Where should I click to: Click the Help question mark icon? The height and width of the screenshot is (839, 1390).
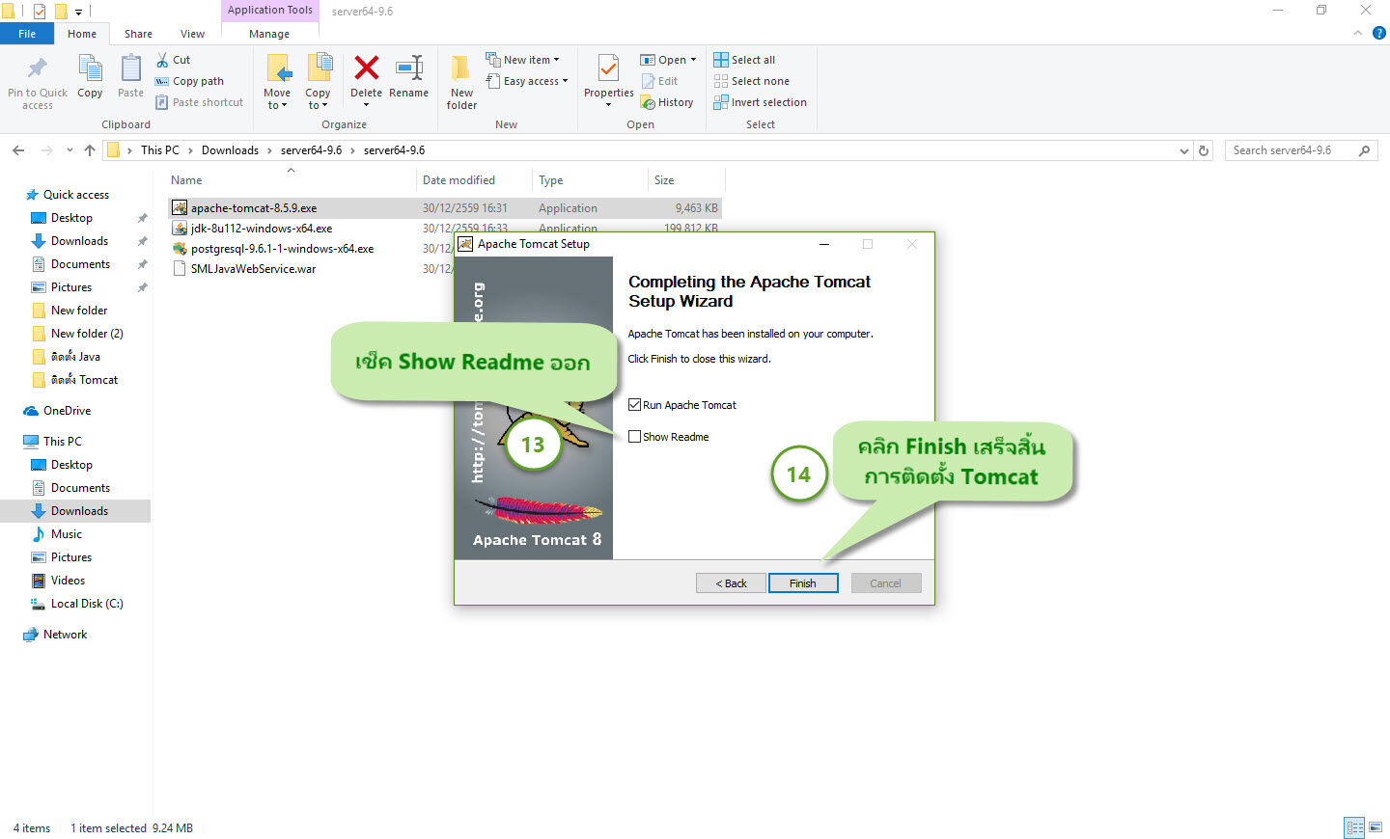coord(1378,33)
